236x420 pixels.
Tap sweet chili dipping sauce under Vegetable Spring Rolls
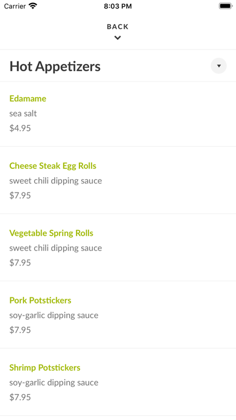55,248
